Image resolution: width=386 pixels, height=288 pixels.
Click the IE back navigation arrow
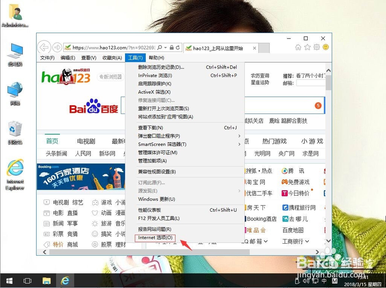pos(44,47)
